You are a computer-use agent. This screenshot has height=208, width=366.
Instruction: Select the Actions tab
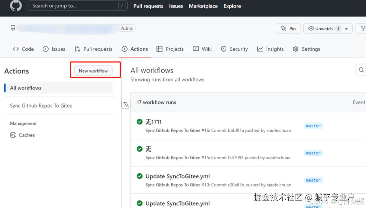(x=135, y=49)
